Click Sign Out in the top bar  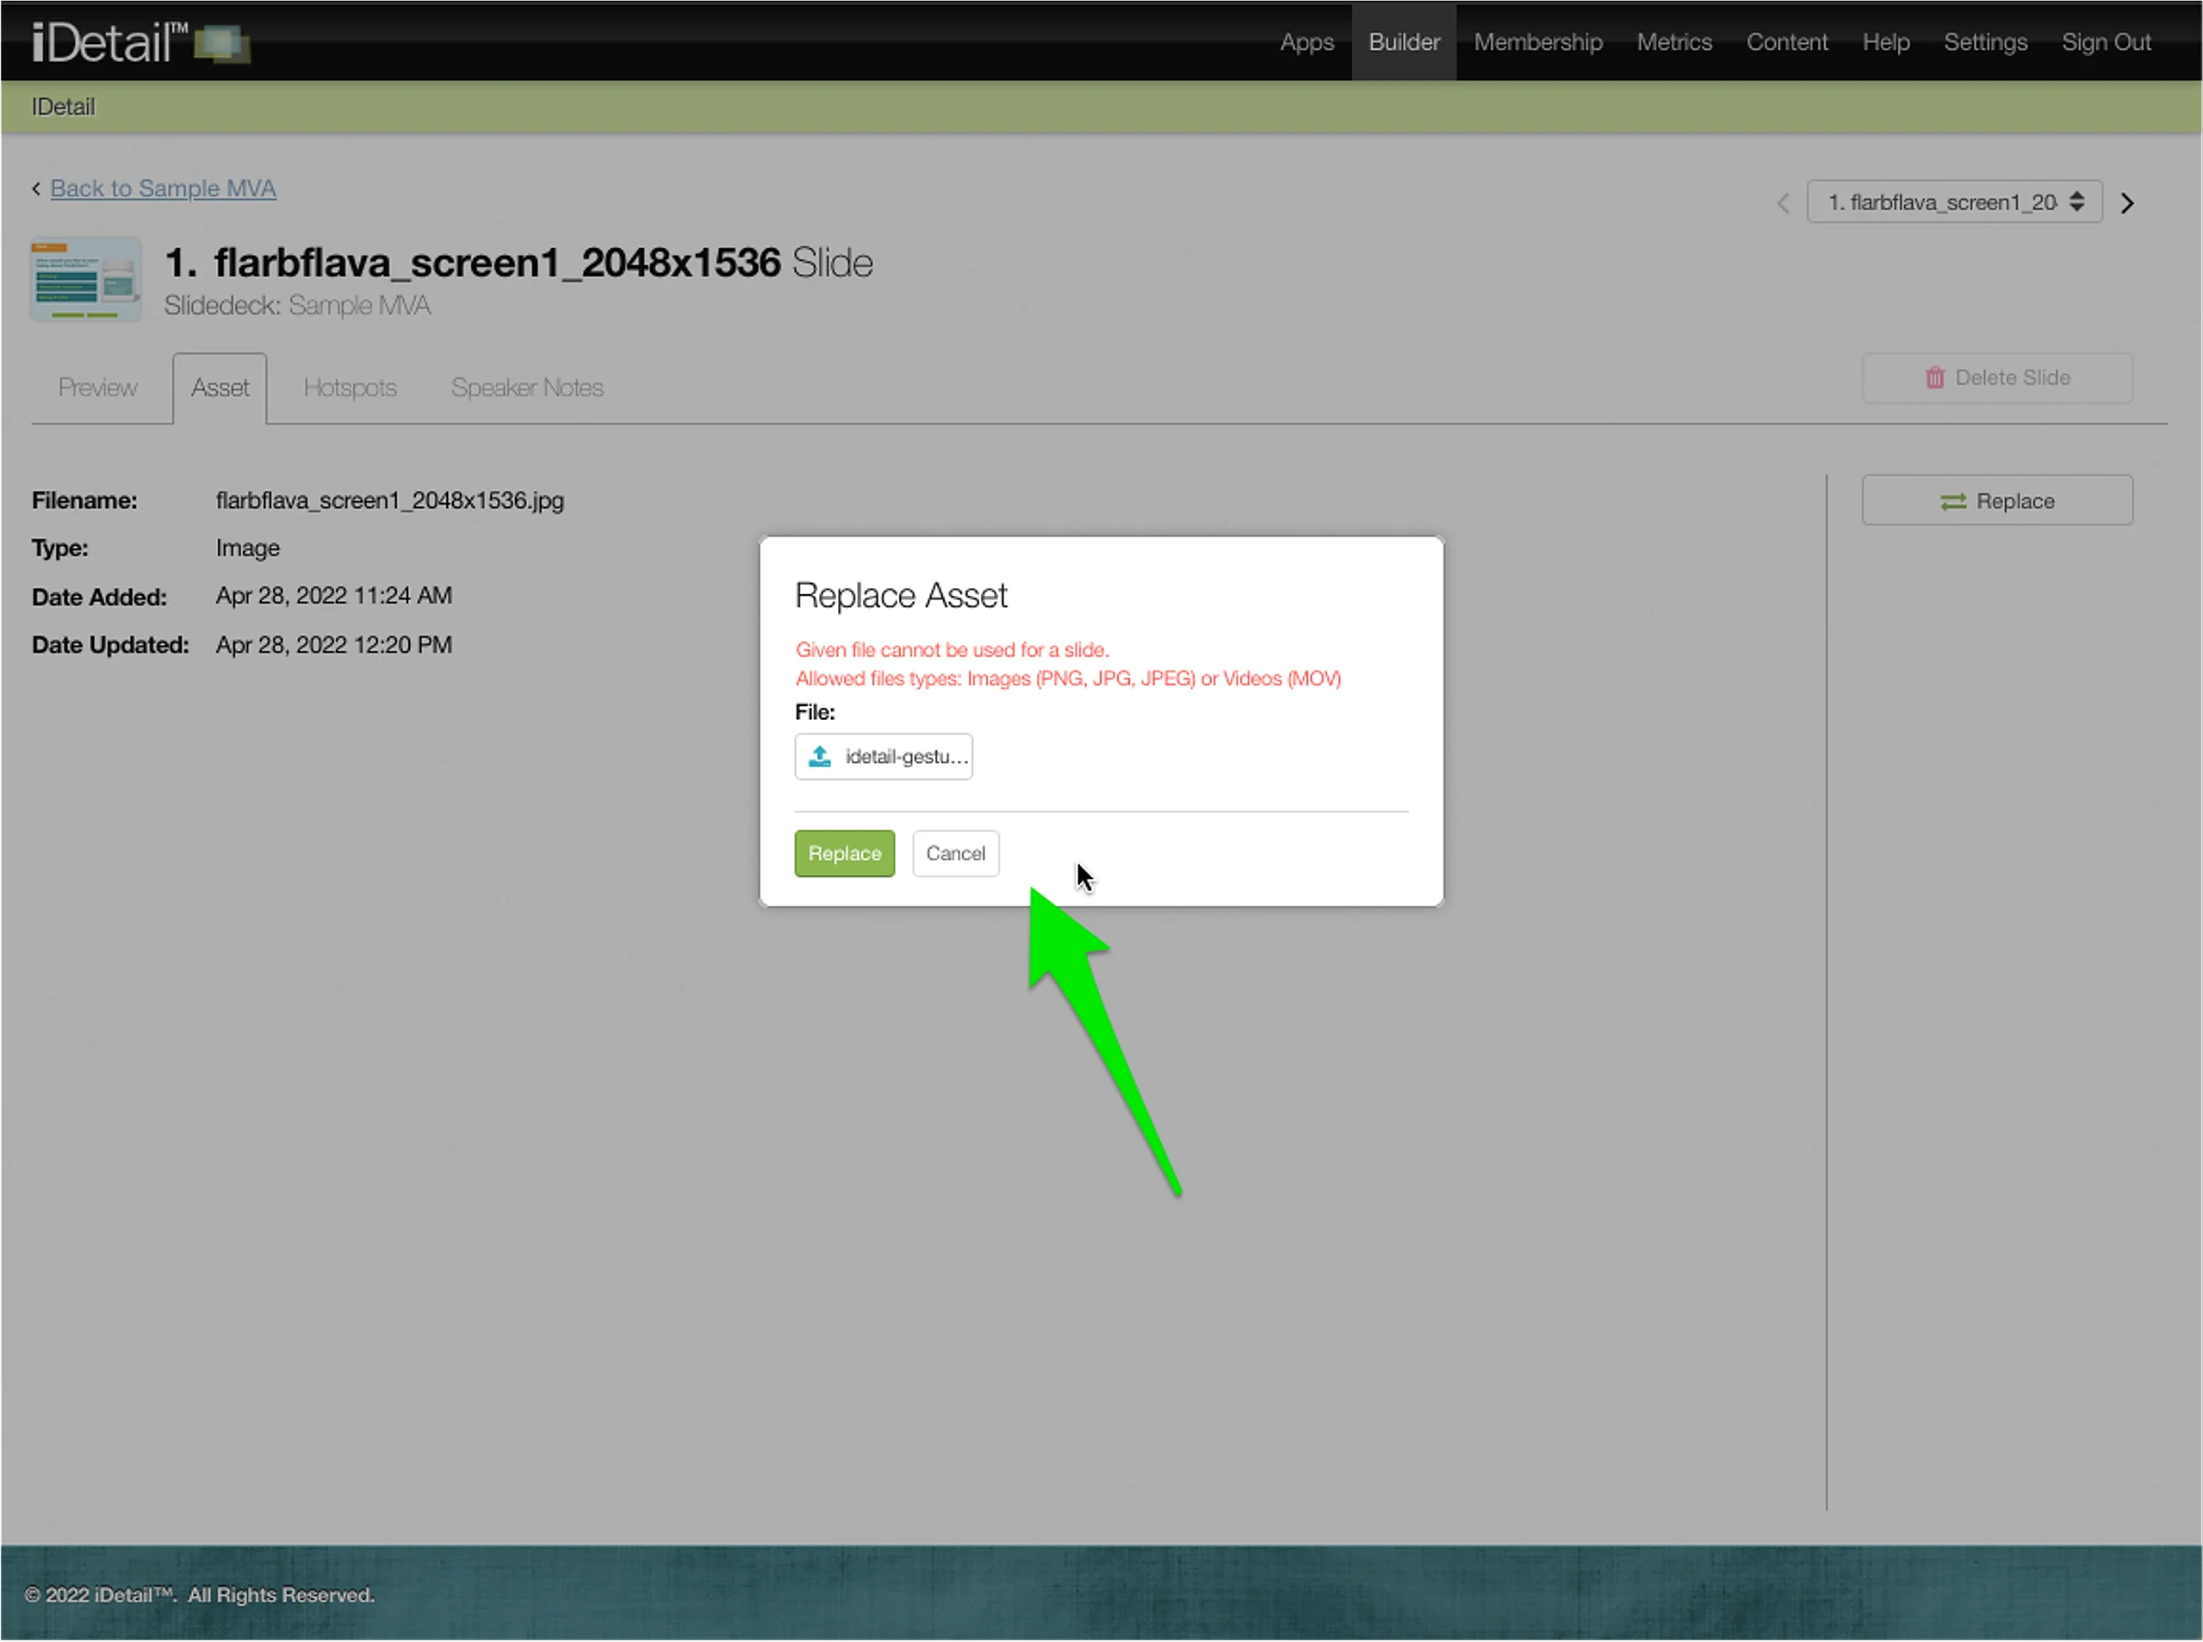(2106, 41)
